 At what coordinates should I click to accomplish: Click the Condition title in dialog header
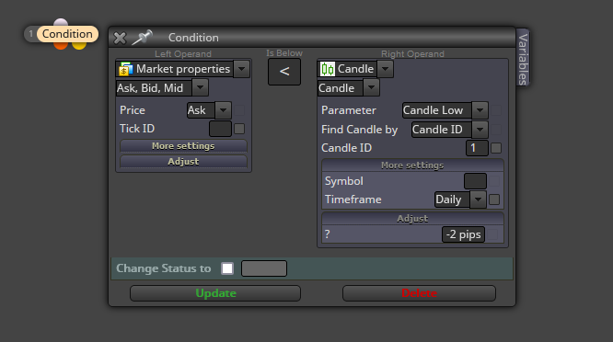click(193, 38)
